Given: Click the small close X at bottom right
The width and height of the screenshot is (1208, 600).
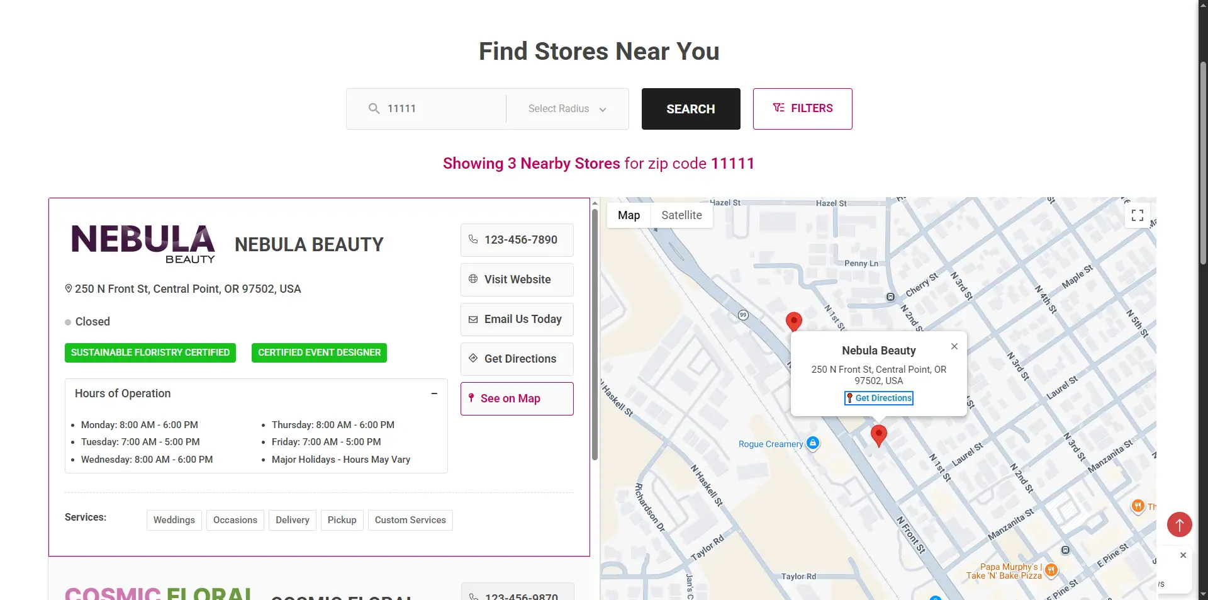Looking at the screenshot, I should (x=1183, y=555).
